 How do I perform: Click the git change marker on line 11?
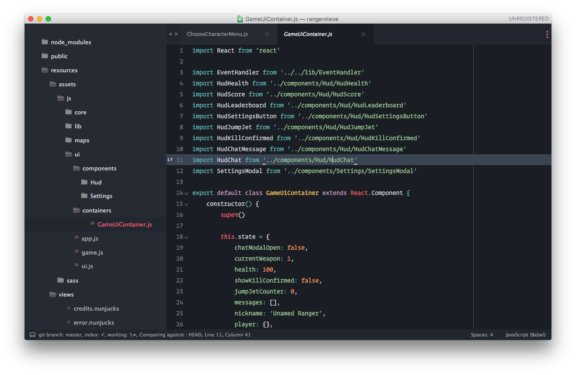[170, 160]
